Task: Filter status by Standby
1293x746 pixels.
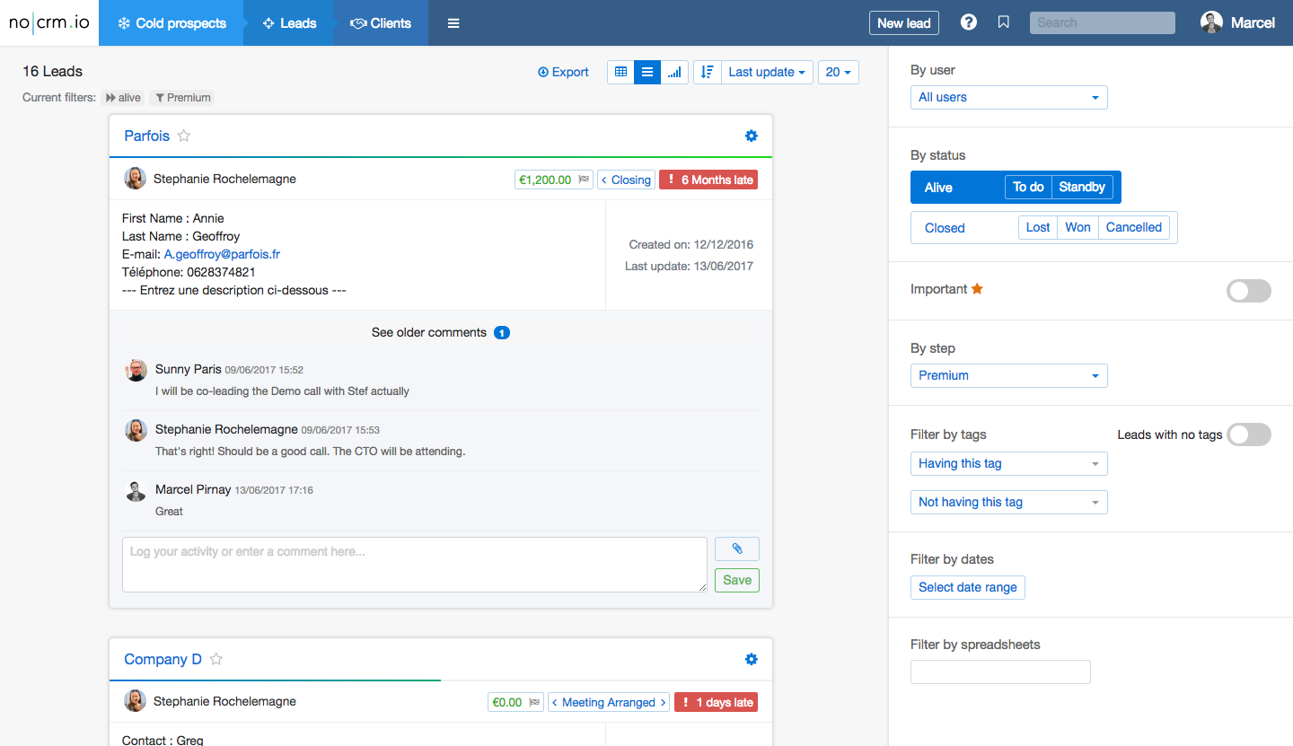Action: (1081, 187)
